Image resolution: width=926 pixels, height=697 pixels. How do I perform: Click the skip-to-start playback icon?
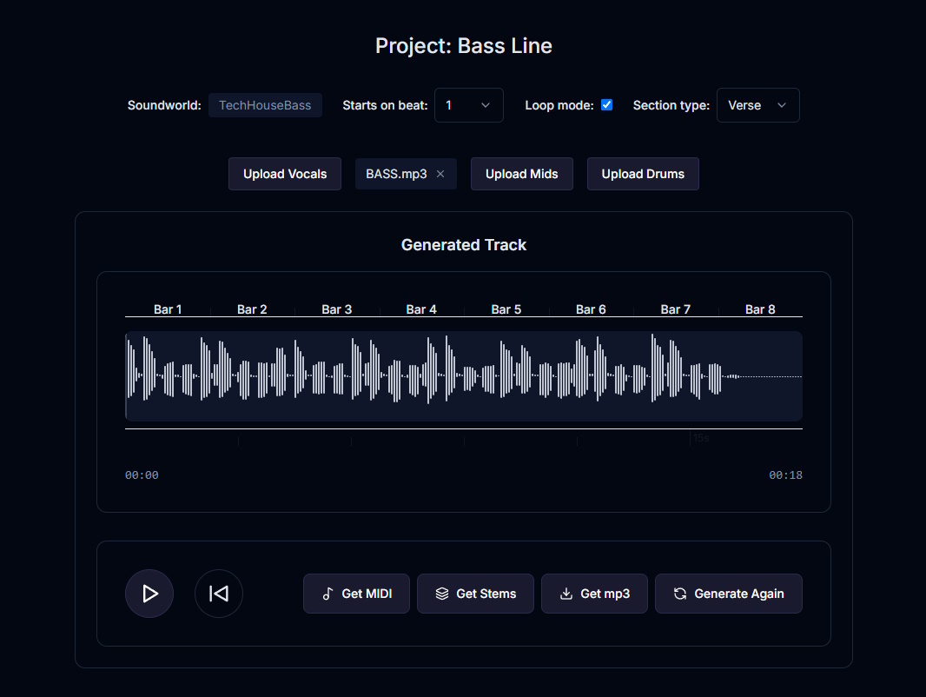tap(218, 594)
